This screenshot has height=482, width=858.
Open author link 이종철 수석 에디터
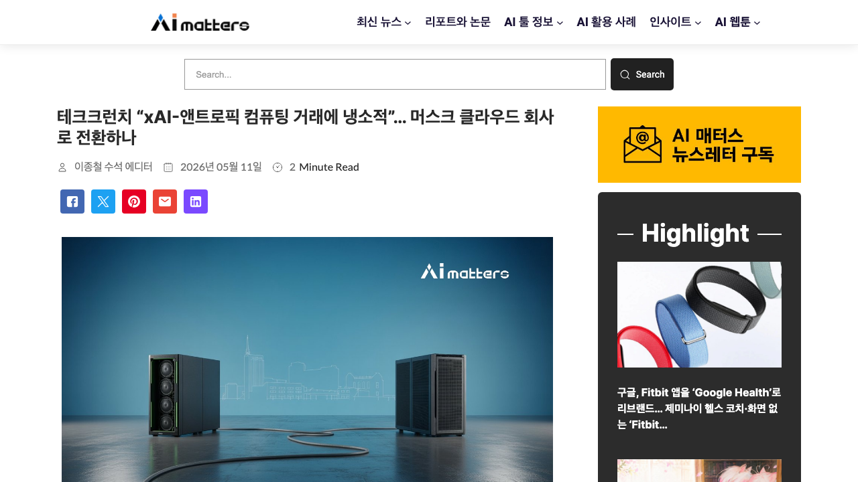point(113,167)
